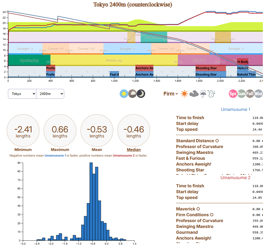The image size is (263, 251).
Task: Click the red Shooting Star skill marker
Action: point(210,68)
